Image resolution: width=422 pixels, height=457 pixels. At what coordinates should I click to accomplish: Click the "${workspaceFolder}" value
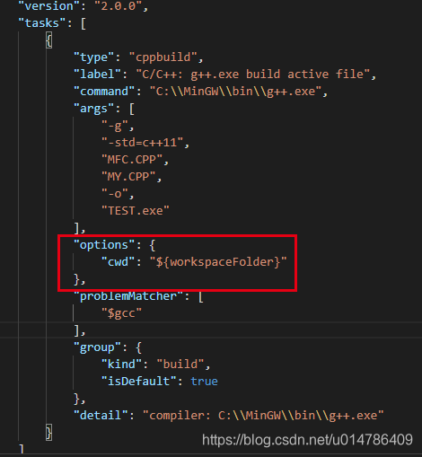[218, 262]
